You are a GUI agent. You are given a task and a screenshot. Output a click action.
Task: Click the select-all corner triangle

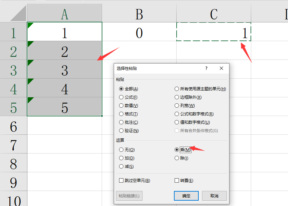pos(18,14)
